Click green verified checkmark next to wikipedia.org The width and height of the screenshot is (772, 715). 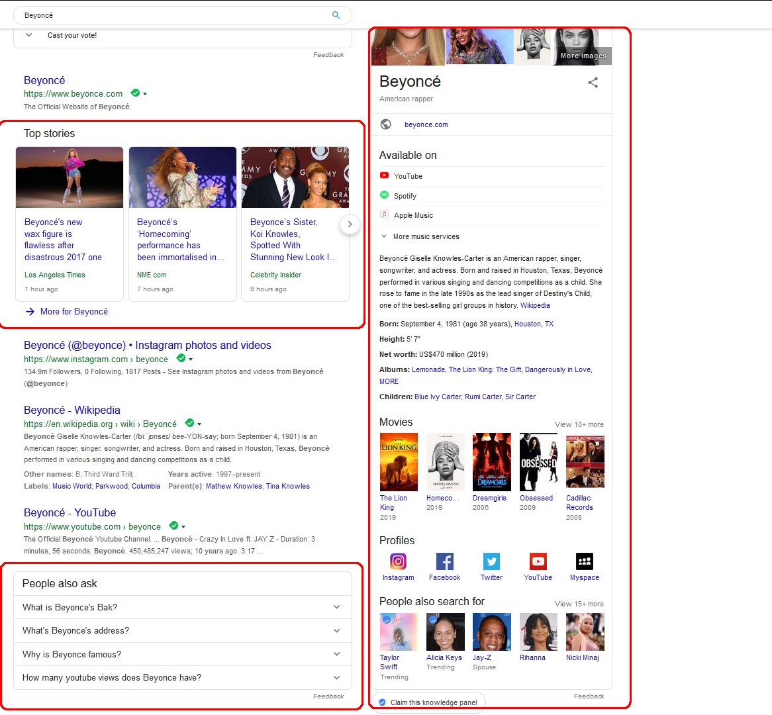[x=189, y=423]
